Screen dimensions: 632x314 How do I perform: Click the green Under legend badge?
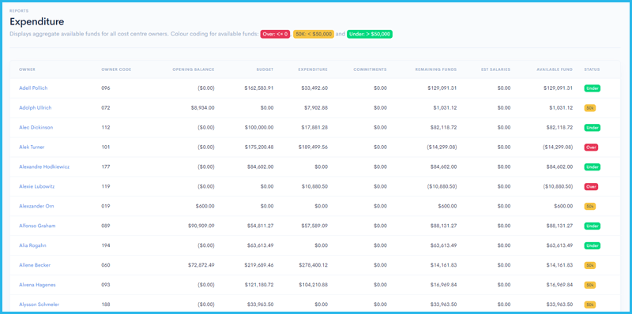[370, 34]
